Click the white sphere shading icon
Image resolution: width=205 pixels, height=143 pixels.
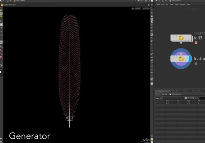click(x=152, y=22)
